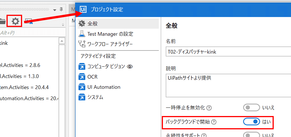
Task: Click the open folder icon in project panel
Action: pyautogui.click(x=3, y=22)
